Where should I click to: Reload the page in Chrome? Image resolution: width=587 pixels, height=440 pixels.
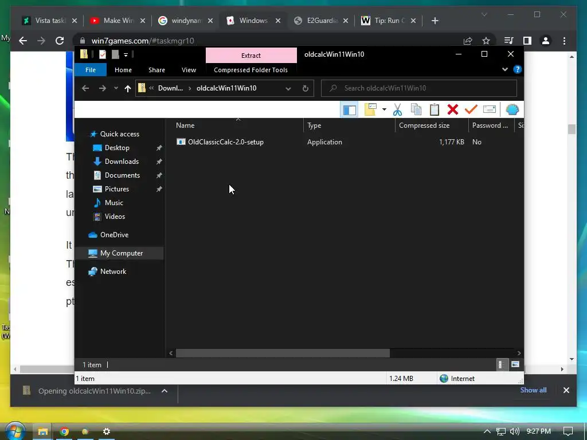pos(60,41)
